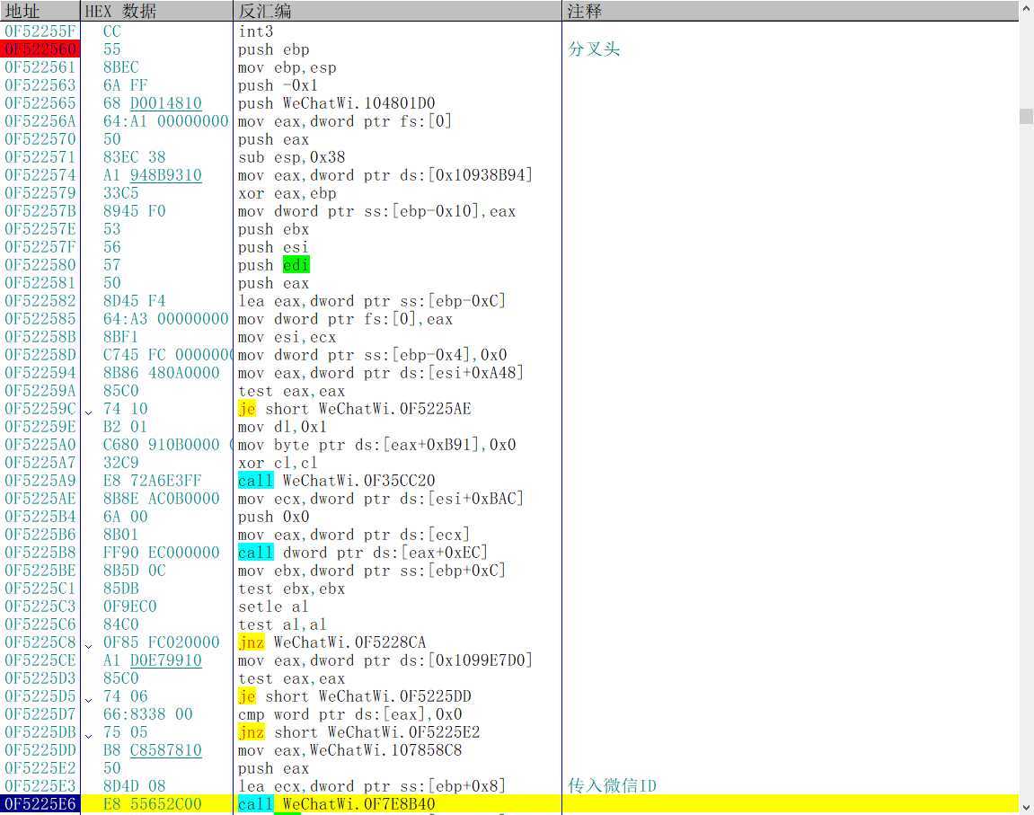Click underlined hex operand C8587810
This screenshot has width=1034, height=815.
tap(165, 750)
